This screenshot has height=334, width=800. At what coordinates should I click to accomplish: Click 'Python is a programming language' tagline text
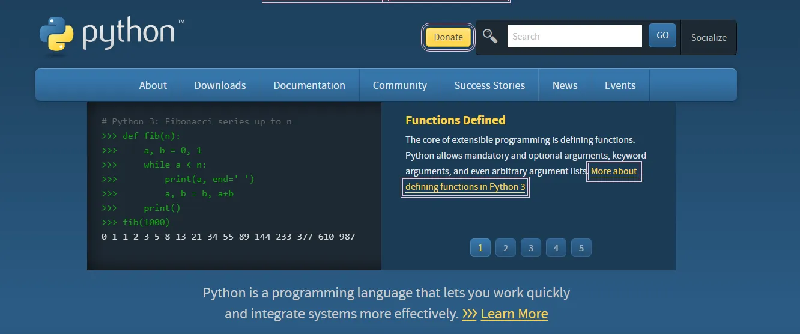pos(386,293)
